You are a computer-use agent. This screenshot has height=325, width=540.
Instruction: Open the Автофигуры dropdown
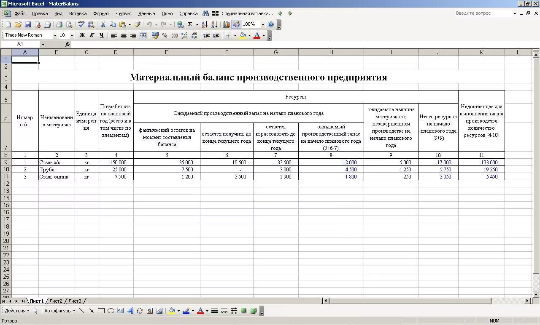pos(59,311)
